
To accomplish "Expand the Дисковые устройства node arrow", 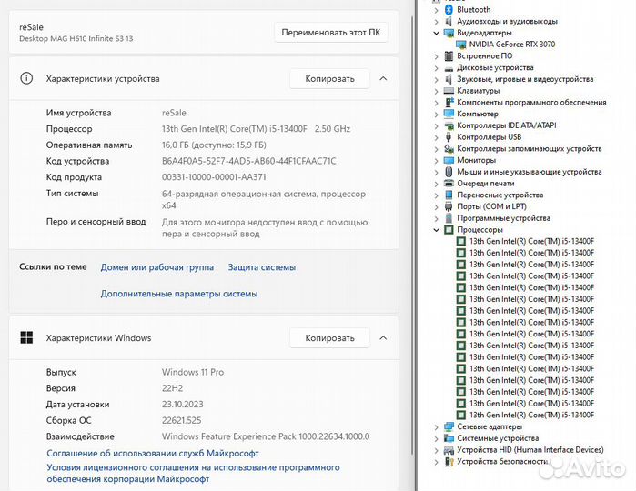I will coord(436,68).
